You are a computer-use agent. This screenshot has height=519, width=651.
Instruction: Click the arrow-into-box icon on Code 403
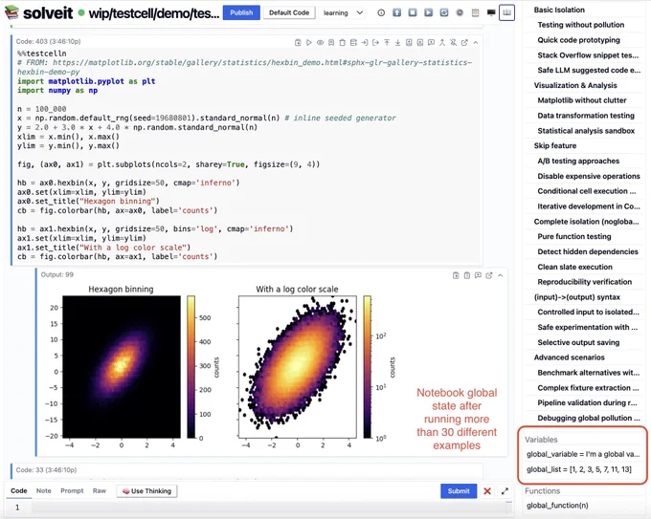coord(365,42)
